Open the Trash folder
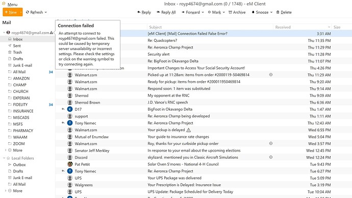Screen dimensions: 352x198 [28, 52]
